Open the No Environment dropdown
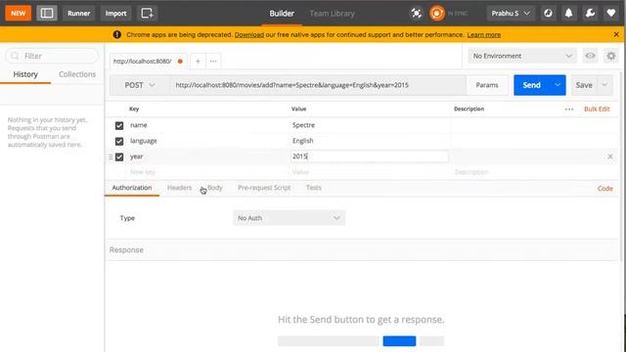The width and height of the screenshot is (626, 352). pyautogui.click(x=522, y=56)
